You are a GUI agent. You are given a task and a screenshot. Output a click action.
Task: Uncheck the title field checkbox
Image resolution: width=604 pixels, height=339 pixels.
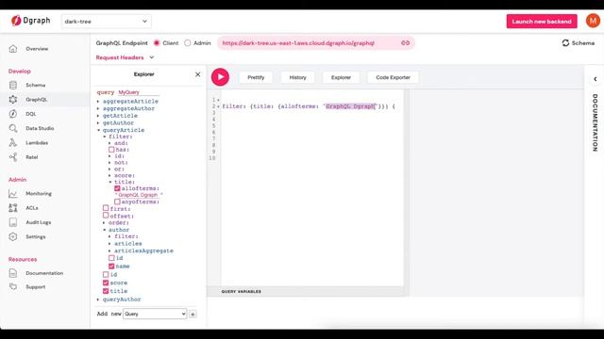point(106,291)
